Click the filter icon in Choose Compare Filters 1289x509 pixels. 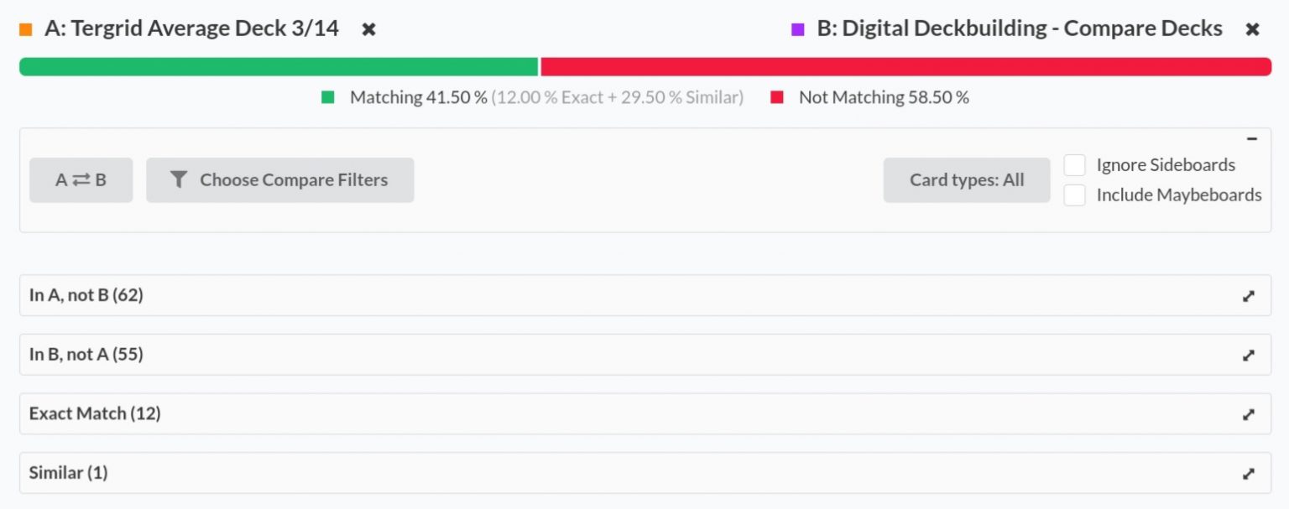178,179
